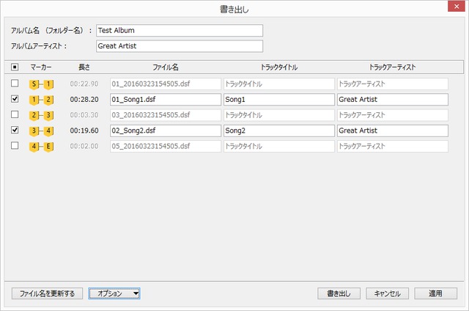This screenshot has width=469, height=311.
Task: Click the 適用 apply button
Action: pyautogui.click(x=435, y=293)
